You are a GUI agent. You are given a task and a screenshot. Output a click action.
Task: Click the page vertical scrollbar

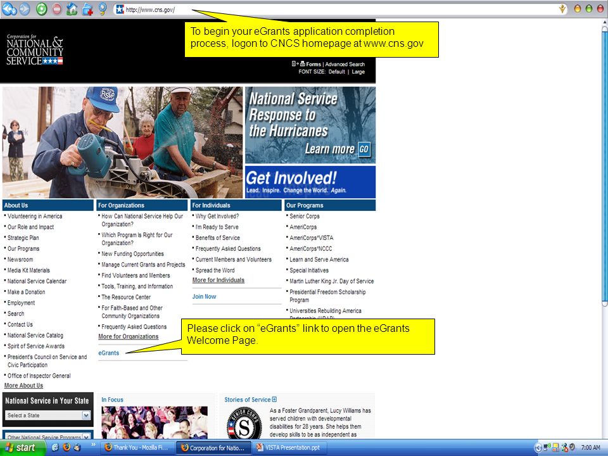(604, 166)
